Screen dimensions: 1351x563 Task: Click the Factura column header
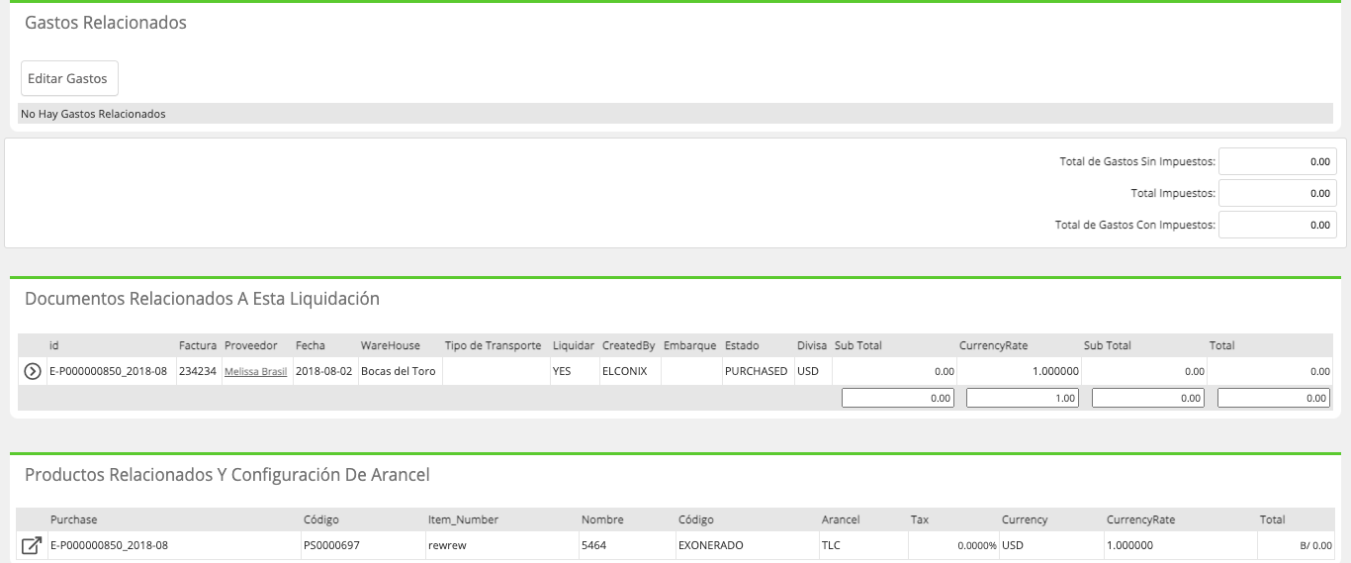pos(198,345)
